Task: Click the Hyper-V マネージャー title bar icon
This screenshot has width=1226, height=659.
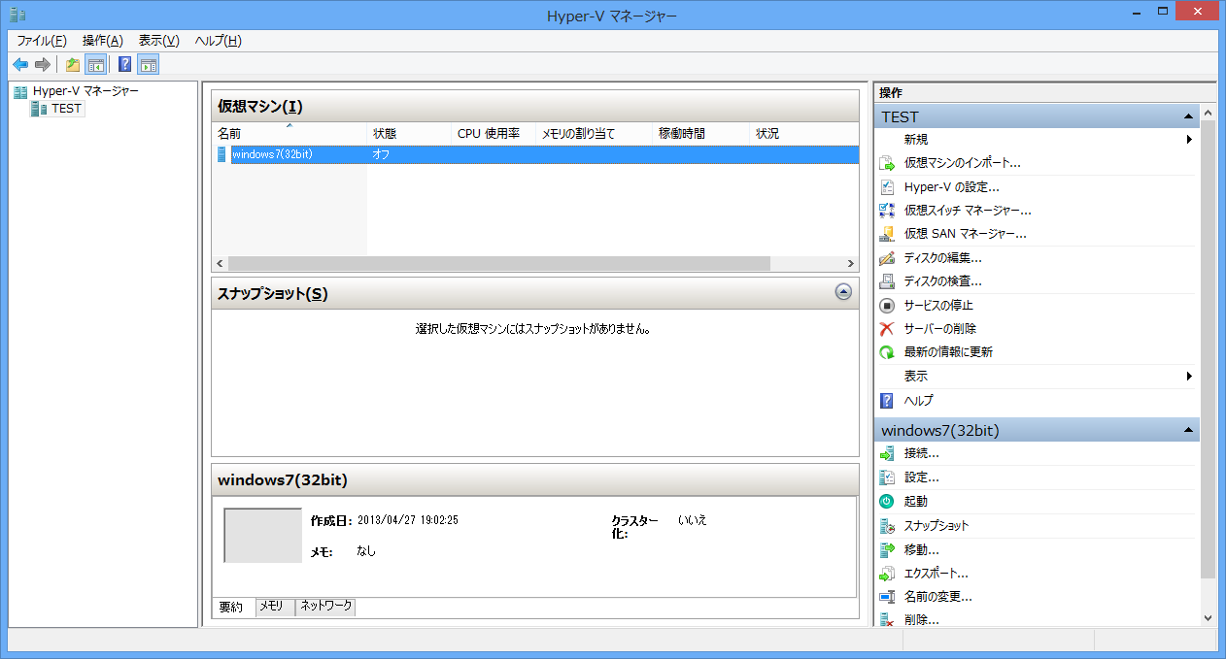Action: pos(17,16)
